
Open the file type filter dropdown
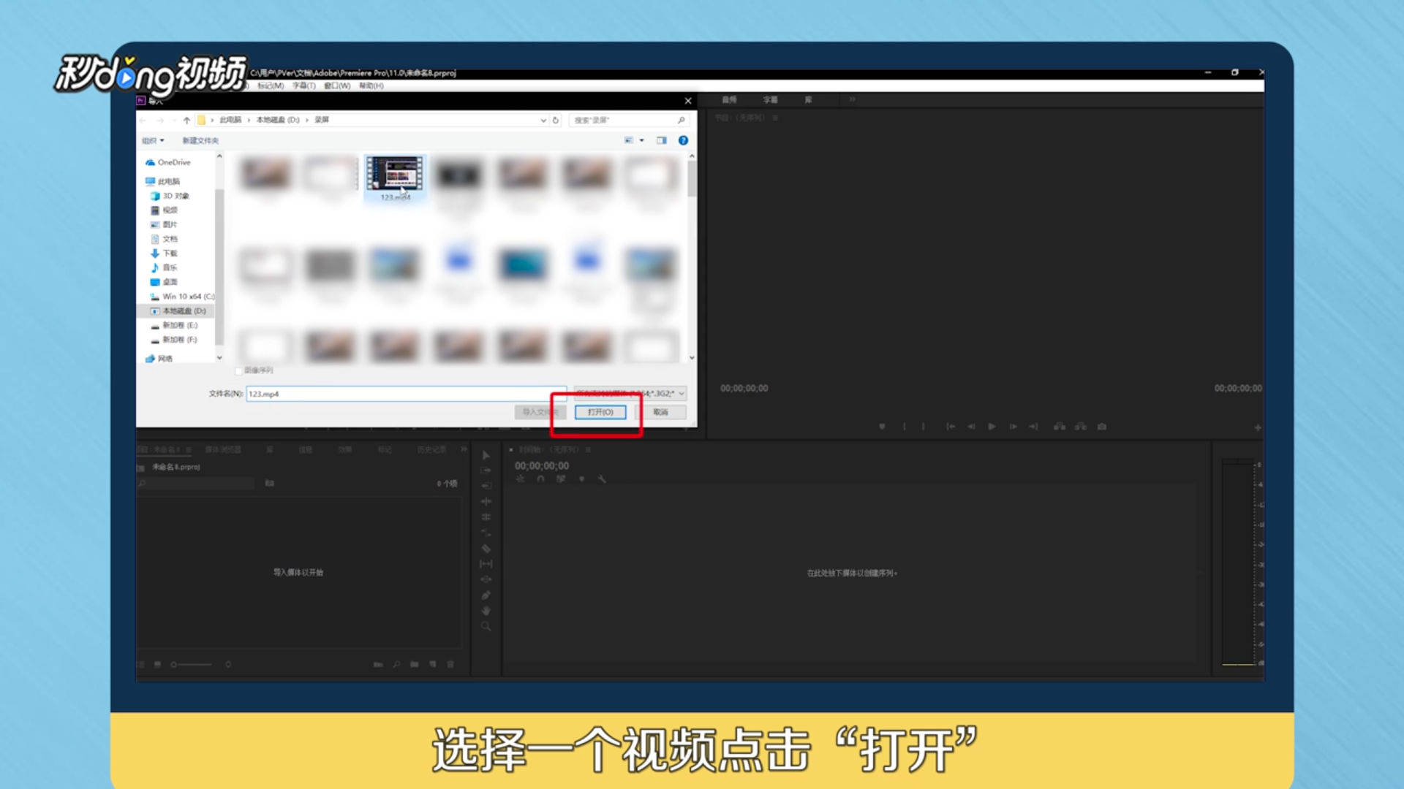click(682, 394)
